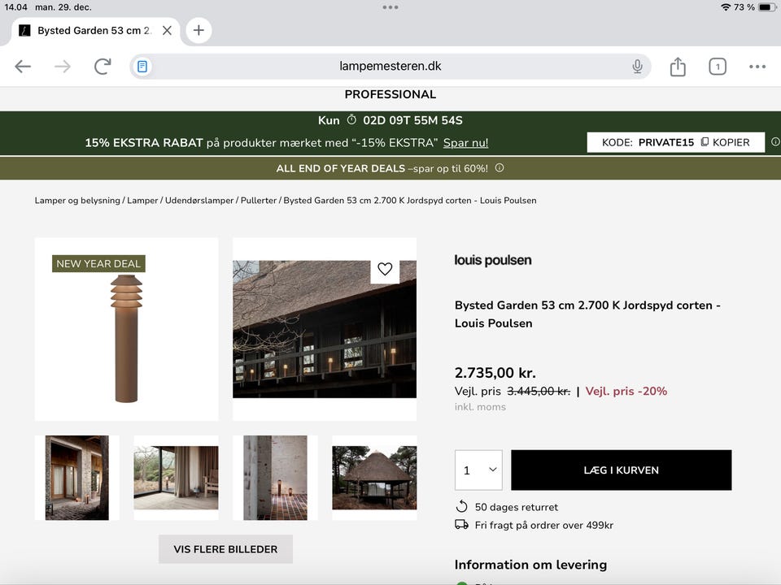This screenshot has height=585, width=781.
Task: Open the louis poulsen brand logo
Action: 493,260
